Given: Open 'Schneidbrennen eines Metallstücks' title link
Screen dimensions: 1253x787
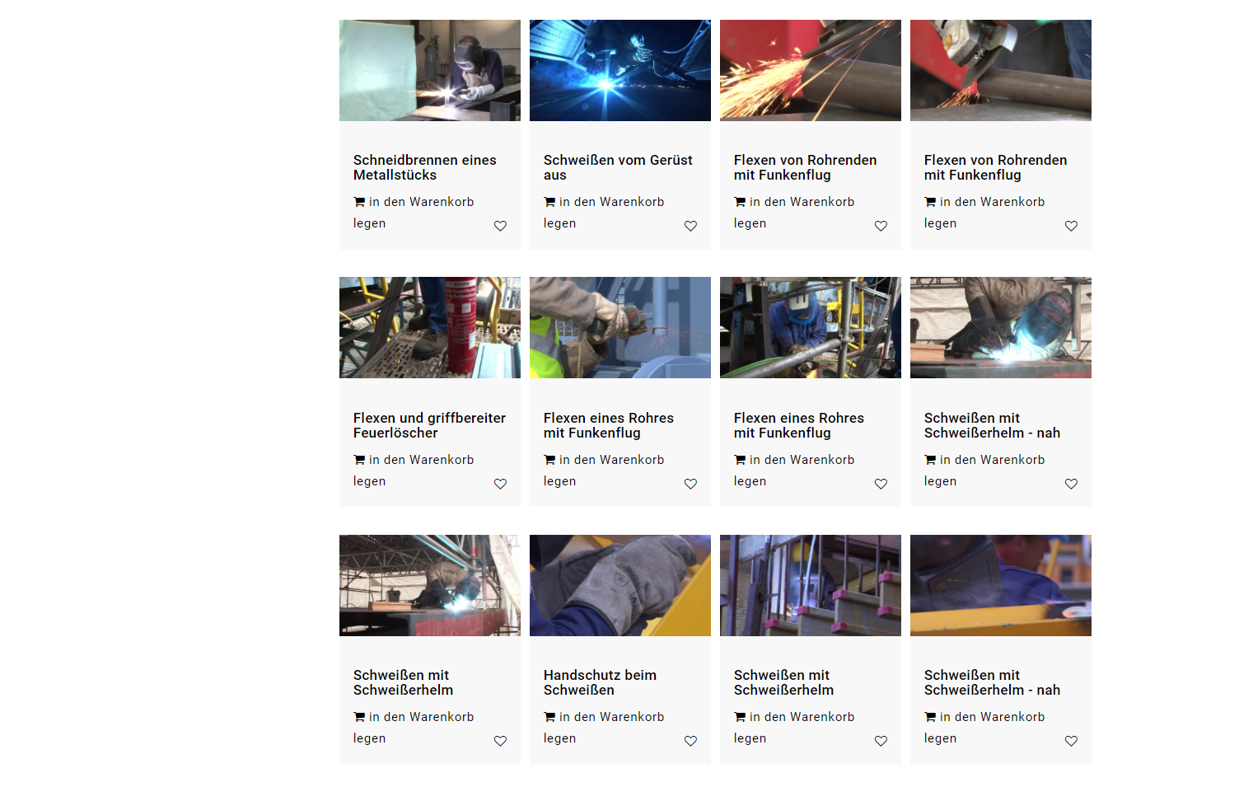Looking at the screenshot, I should tap(424, 167).
